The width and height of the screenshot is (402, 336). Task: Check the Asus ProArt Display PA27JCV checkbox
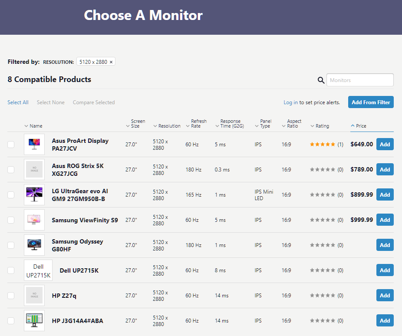tap(11, 144)
